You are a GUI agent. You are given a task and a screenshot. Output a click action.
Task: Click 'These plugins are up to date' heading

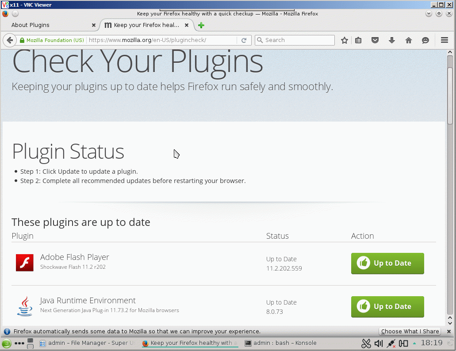pyautogui.click(x=81, y=222)
